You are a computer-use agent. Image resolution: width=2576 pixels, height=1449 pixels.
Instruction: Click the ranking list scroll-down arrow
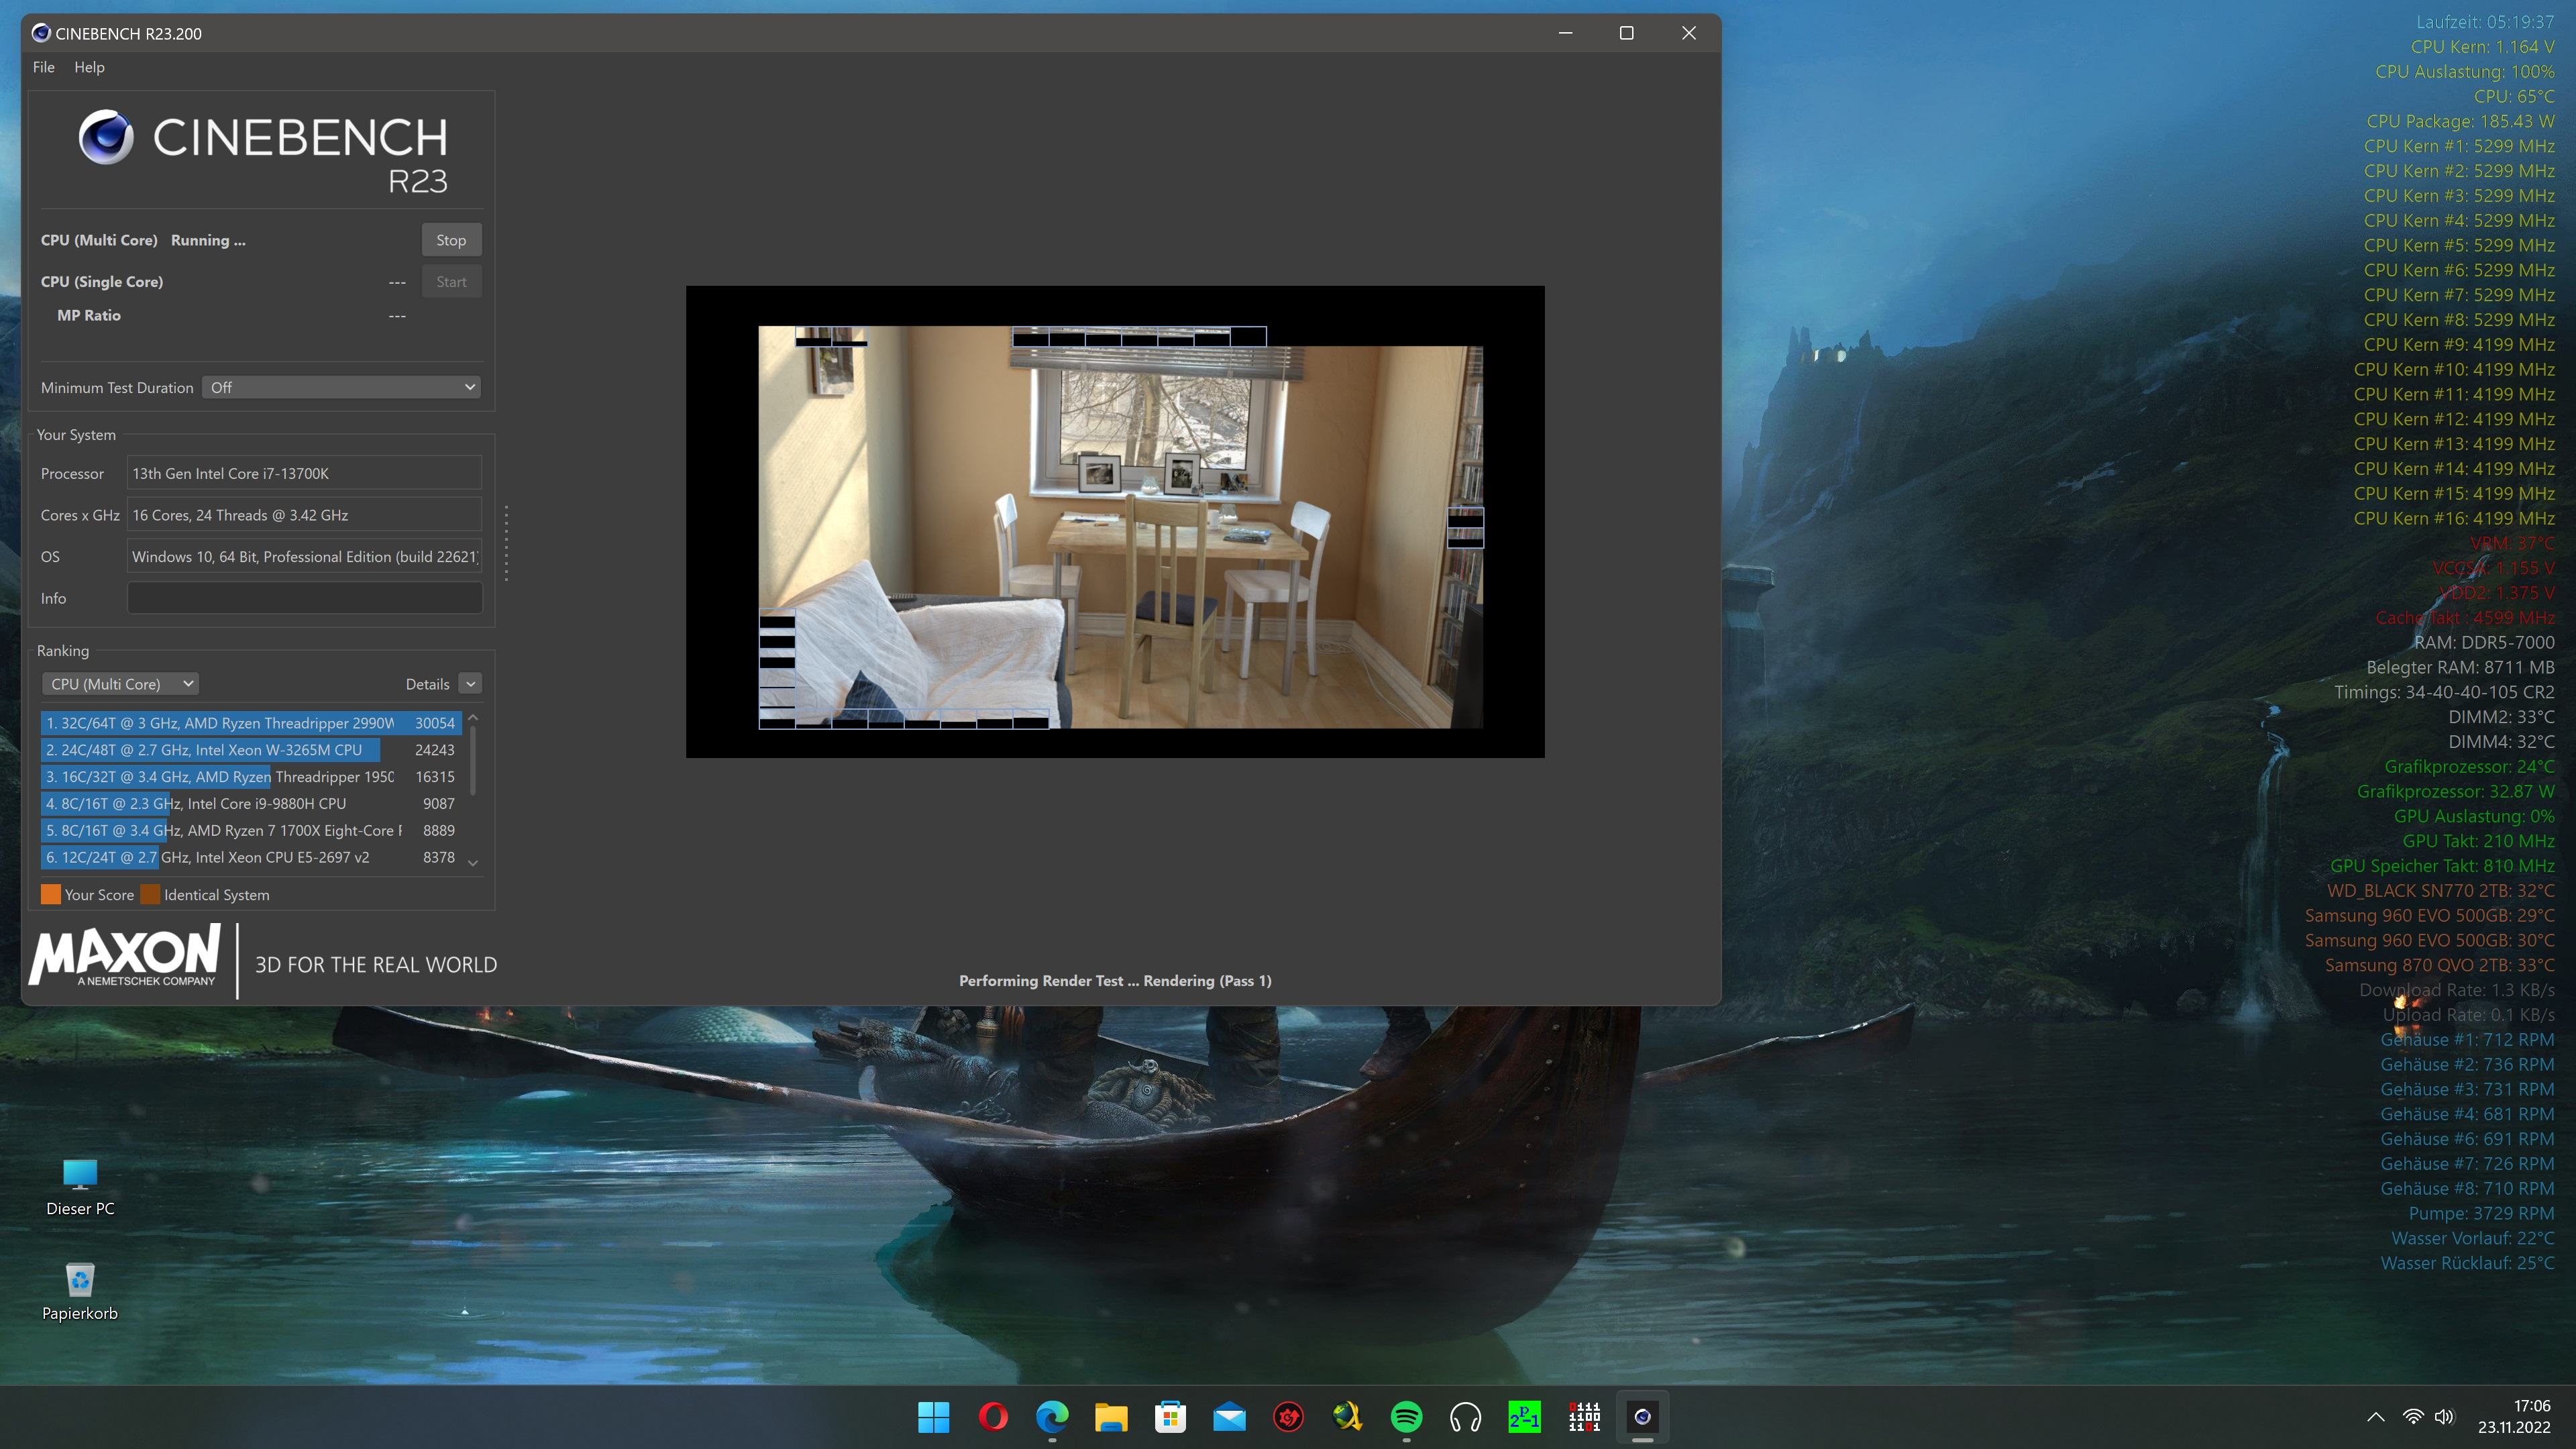[473, 862]
